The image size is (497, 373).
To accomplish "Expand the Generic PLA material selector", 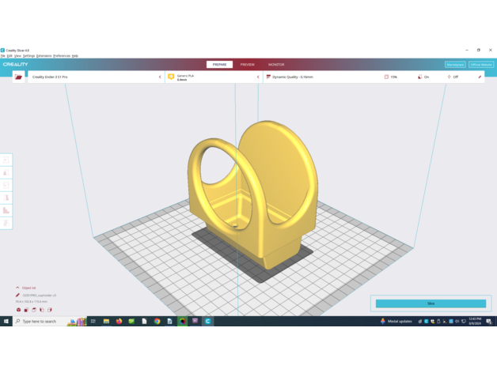I will pyautogui.click(x=214, y=77).
